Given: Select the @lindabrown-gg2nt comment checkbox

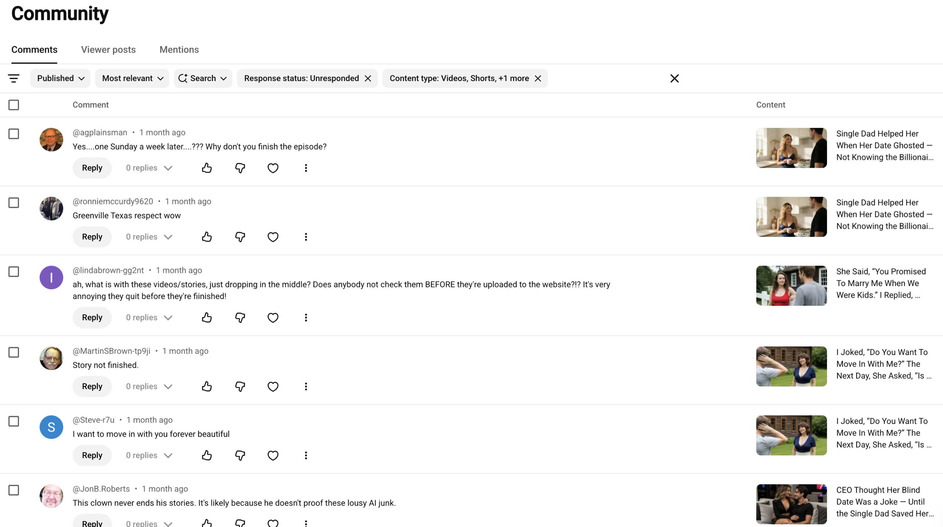Looking at the screenshot, I should pos(14,272).
